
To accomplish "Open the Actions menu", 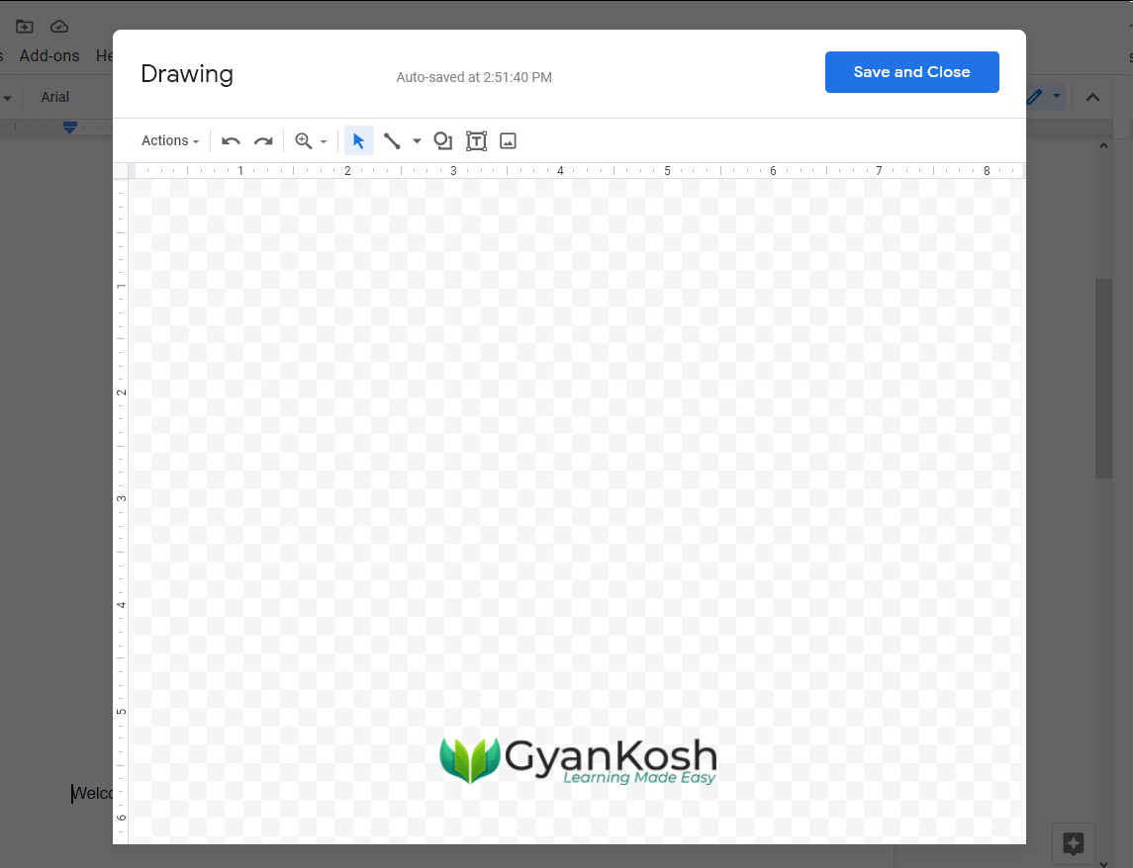I will click(170, 140).
